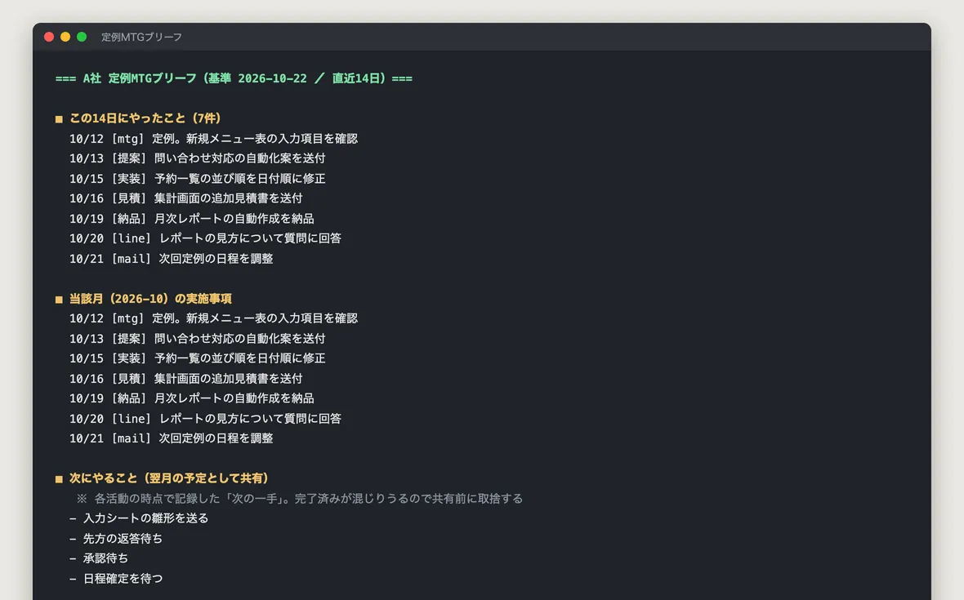Select the heading 次にやること（翌月の予定として共有）
This screenshot has width=964, height=600.
click(169, 478)
